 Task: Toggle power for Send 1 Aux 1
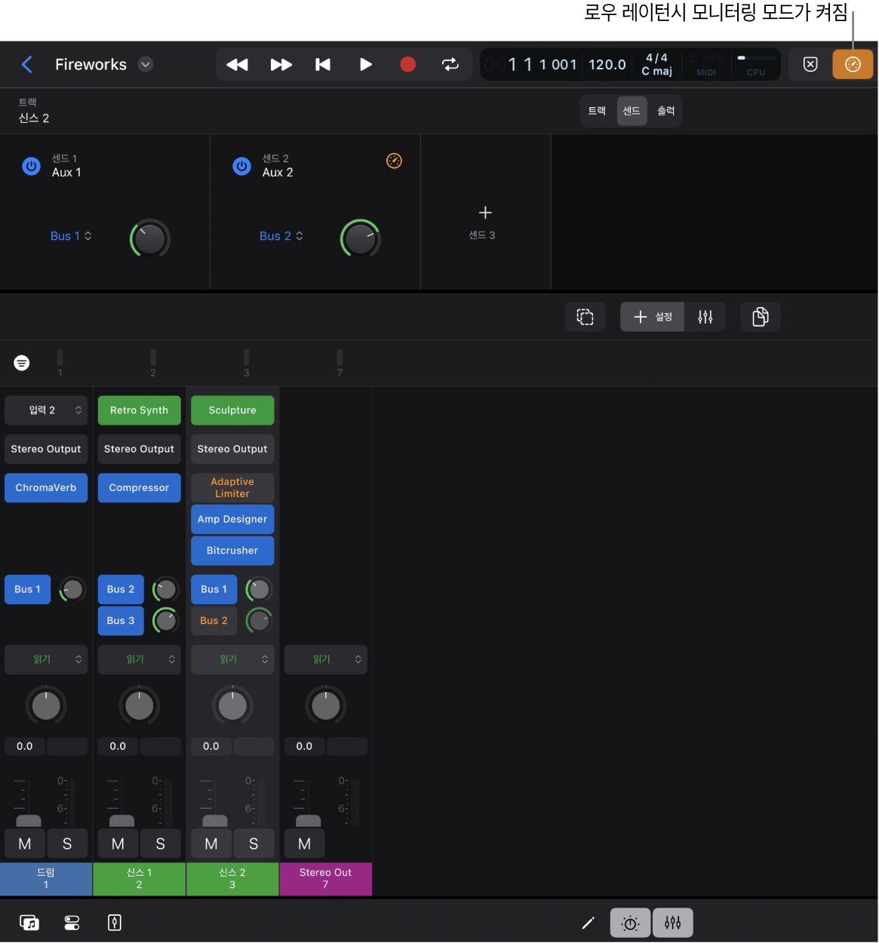(31, 166)
